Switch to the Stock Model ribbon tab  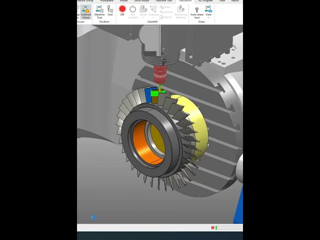(141, 1)
